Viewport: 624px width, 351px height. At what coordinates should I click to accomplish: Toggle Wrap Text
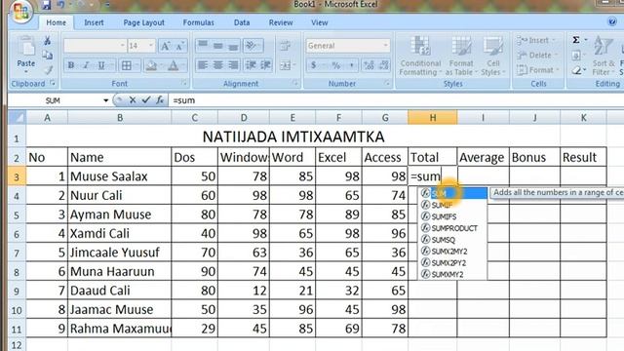point(286,46)
